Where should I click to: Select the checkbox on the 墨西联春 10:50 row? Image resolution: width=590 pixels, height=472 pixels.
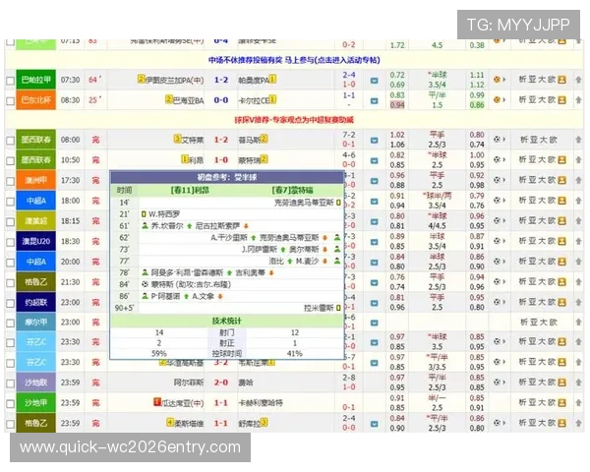10,160
